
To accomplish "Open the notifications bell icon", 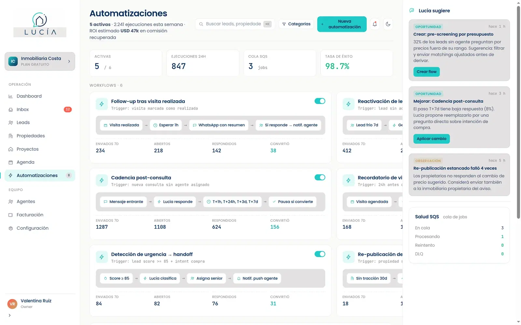I will pos(375,24).
